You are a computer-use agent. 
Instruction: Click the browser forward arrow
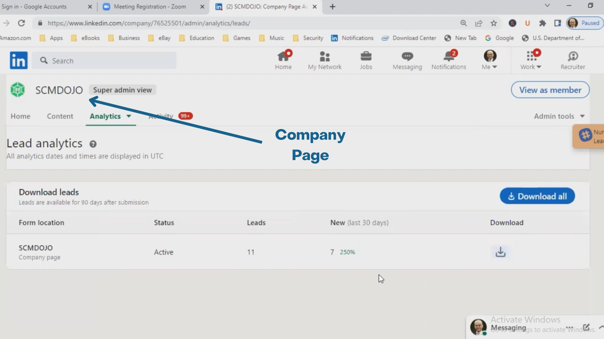tap(6, 23)
